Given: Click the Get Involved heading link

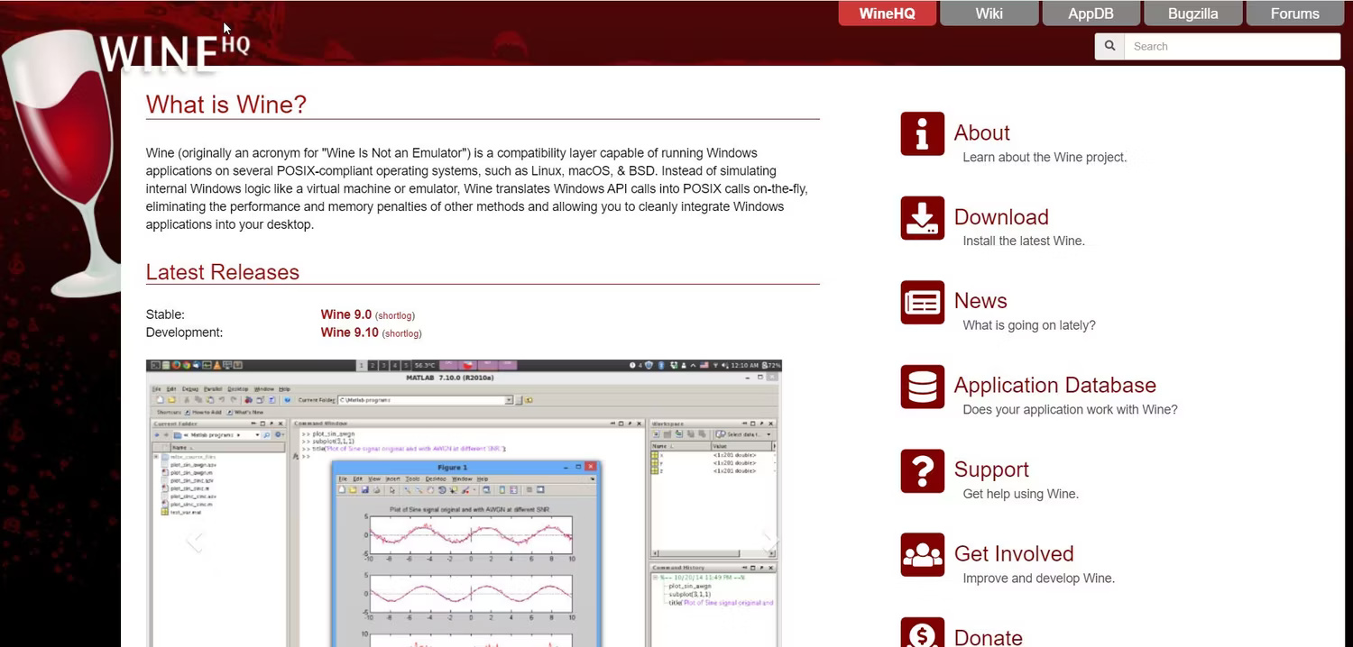Looking at the screenshot, I should [x=1014, y=554].
